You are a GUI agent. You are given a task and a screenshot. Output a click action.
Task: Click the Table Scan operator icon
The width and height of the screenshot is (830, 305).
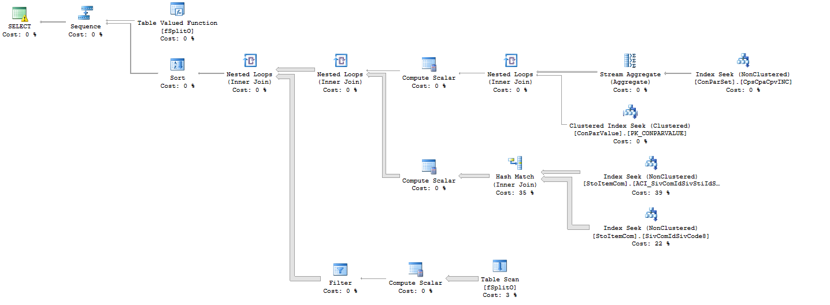click(x=499, y=266)
